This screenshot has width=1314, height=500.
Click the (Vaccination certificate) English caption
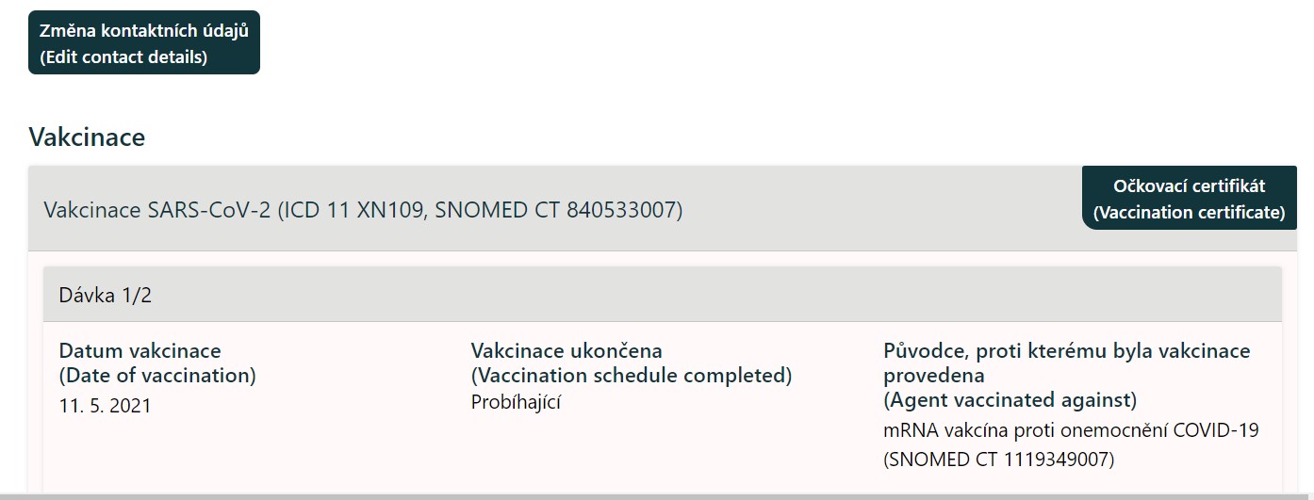tap(1189, 213)
